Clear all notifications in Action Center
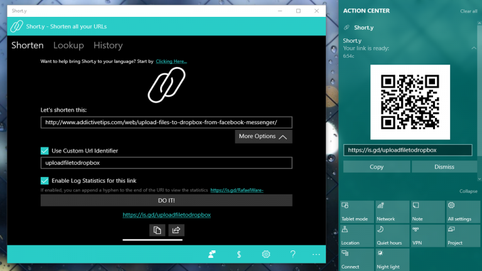Image resolution: width=482 pixels, height=271 pixels. click(468, 11)
